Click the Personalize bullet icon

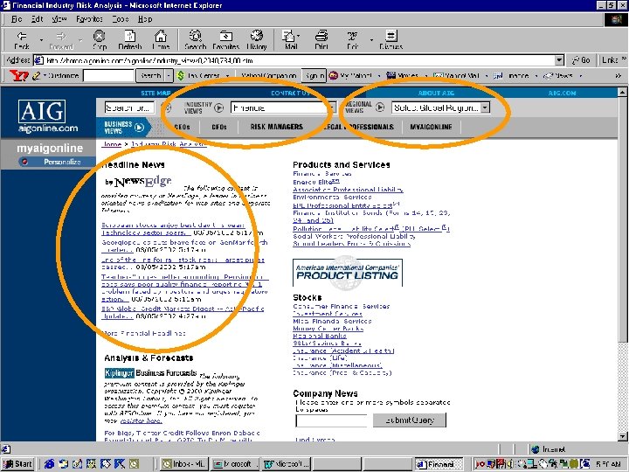pyautogui.click(x=24, y=162)
